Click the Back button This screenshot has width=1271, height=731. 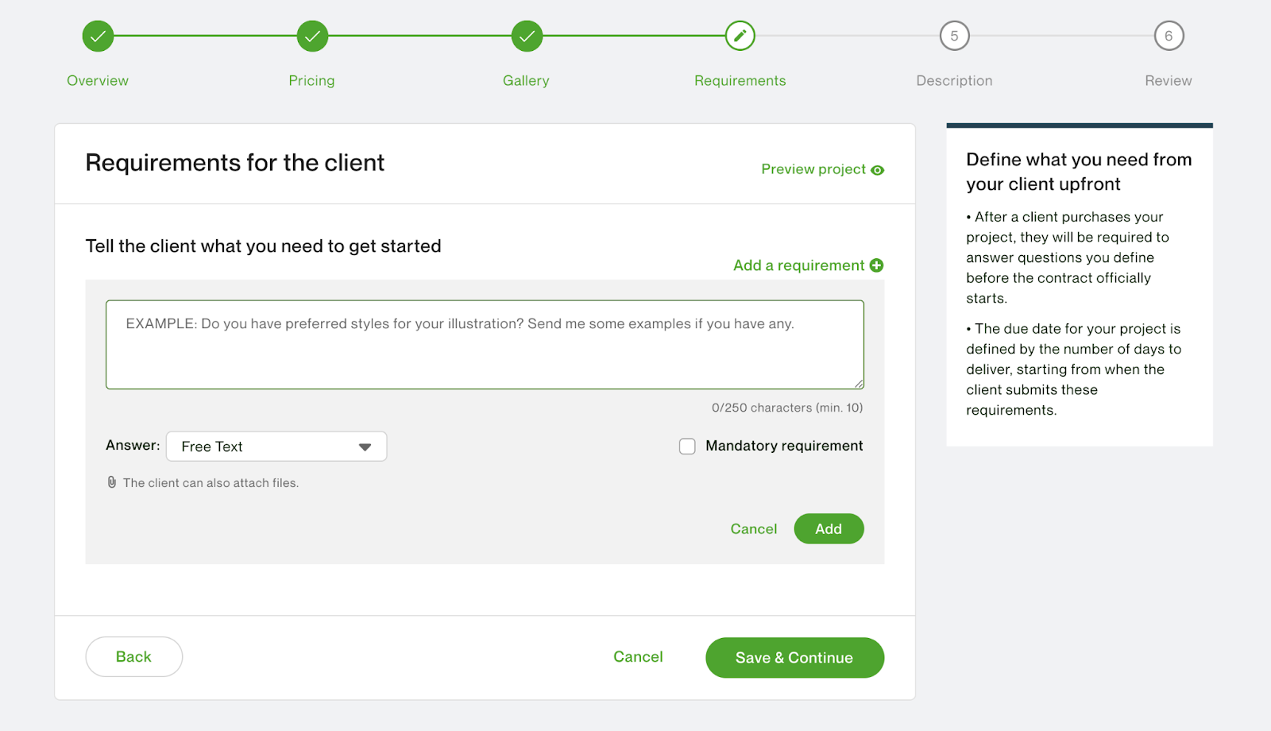pos(133,657)
